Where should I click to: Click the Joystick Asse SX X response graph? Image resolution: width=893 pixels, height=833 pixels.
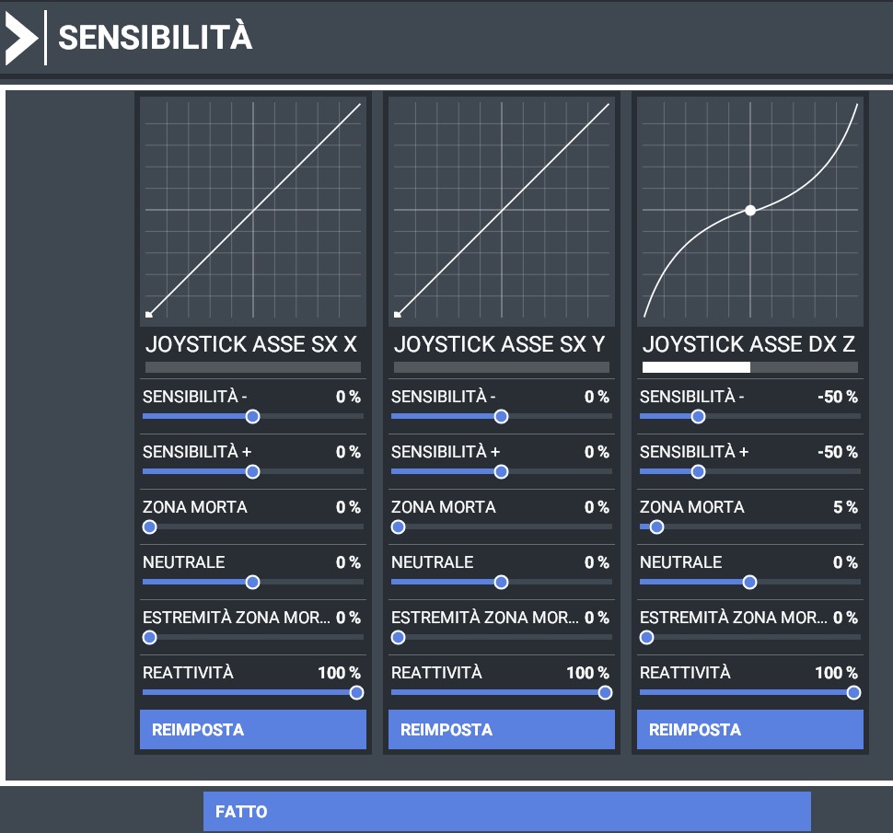point(253,211)
